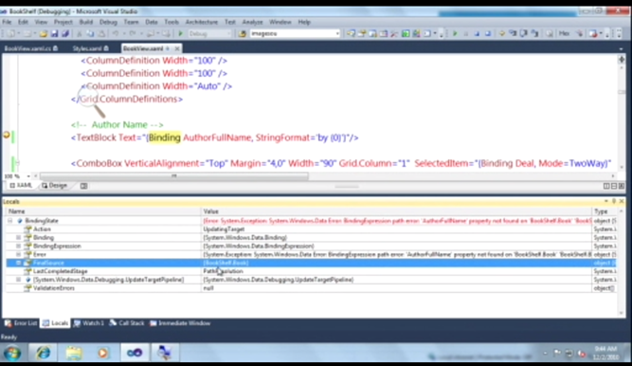Screen dimensions: 632x366
Task: Click the green Start Debugging arrow
Action: pos(181,34)
